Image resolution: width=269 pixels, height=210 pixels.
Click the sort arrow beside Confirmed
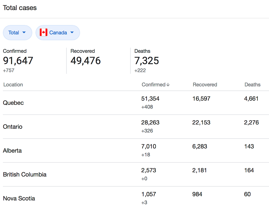coord(168,85)
